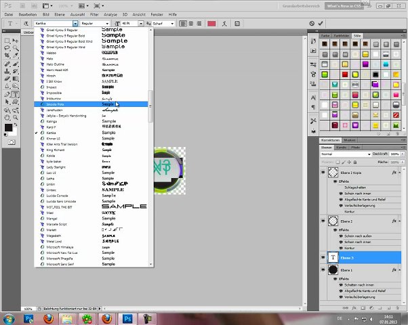Select the Zoom tool in the toolbox
Screen dimensions: 408x325
(x=15, y=116)
